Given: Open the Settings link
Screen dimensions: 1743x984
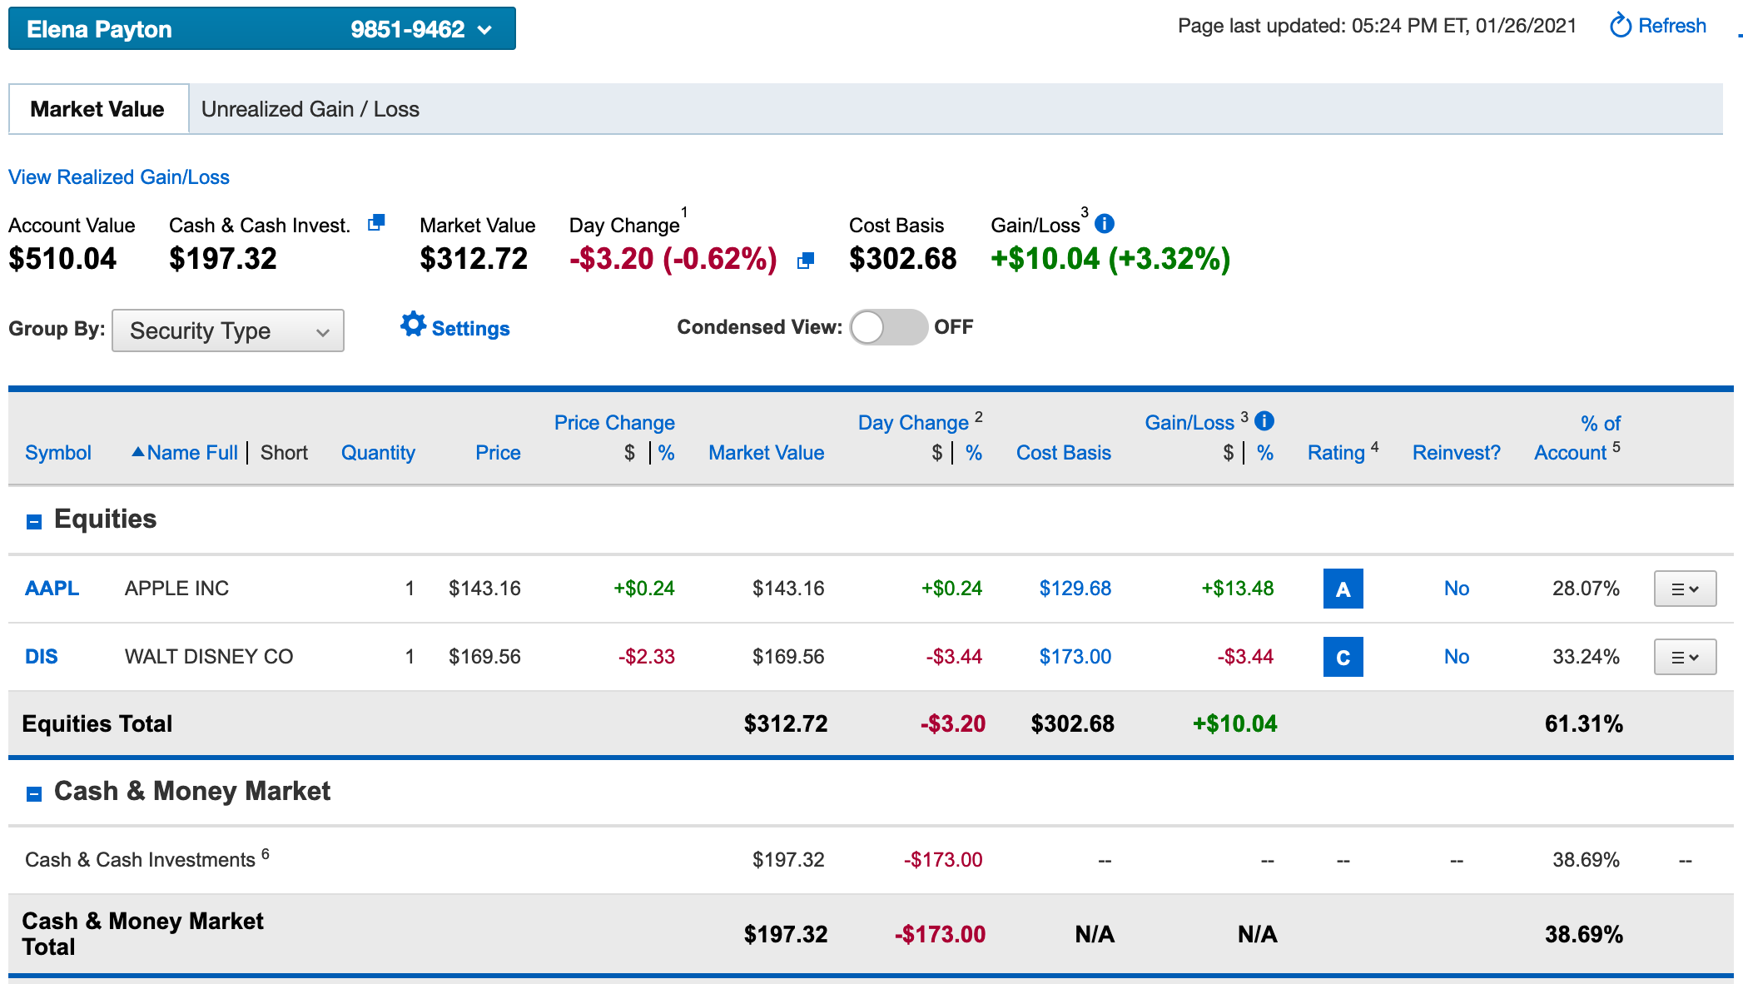Looking at the screenshot, I should [470, 329].
